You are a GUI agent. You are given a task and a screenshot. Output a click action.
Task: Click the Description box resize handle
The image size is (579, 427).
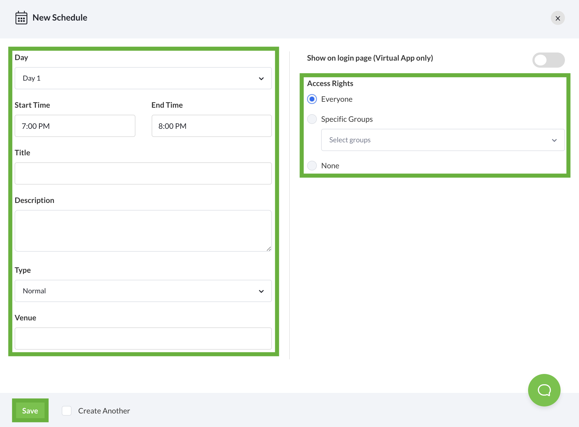coord(269,249)
